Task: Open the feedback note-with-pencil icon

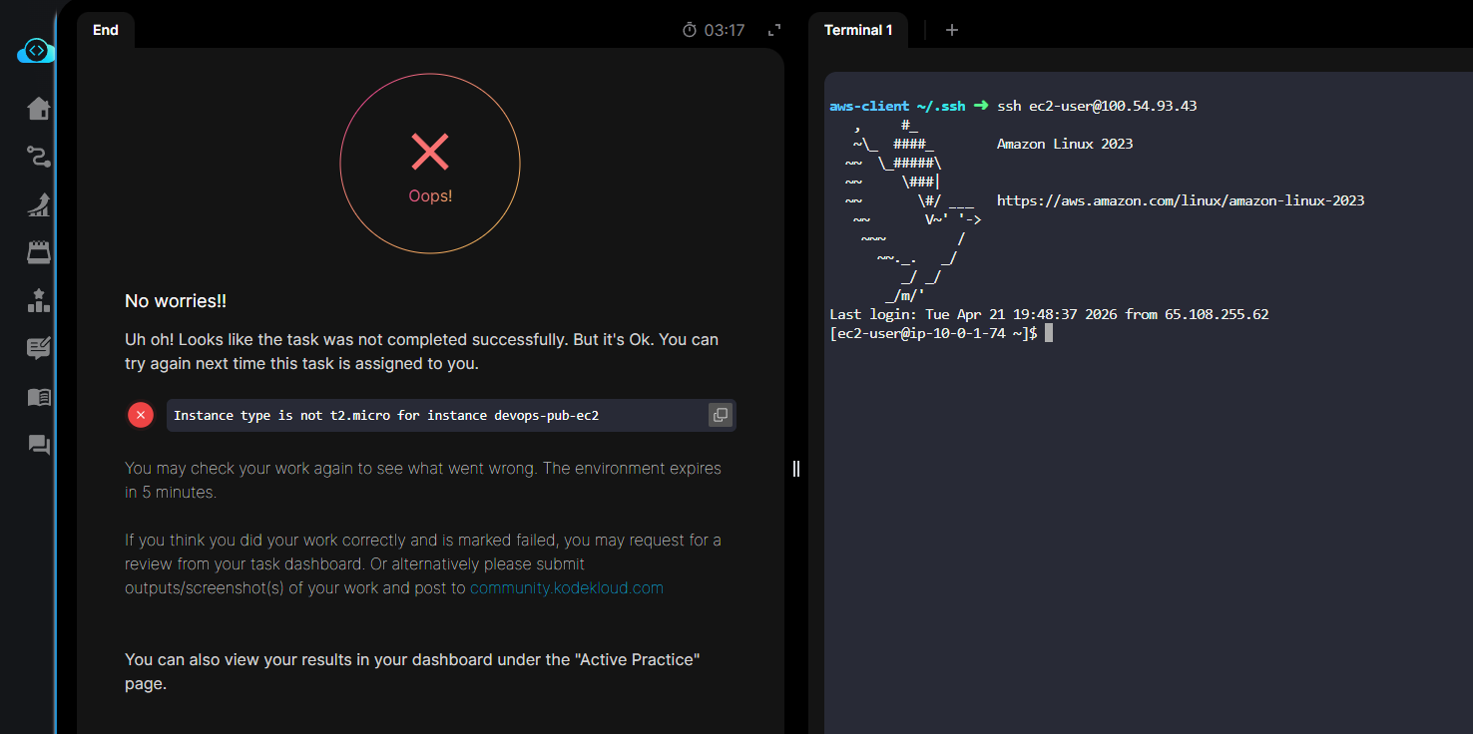Action: pyautogui.click(x=39, y=348)
